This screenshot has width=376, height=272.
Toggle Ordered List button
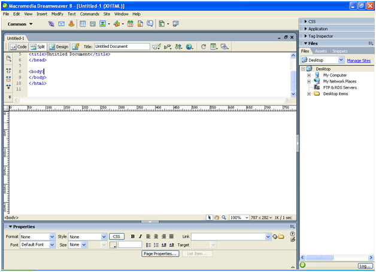156,245
